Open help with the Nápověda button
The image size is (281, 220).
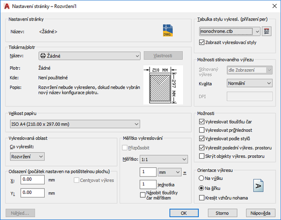tap(260, 213)
